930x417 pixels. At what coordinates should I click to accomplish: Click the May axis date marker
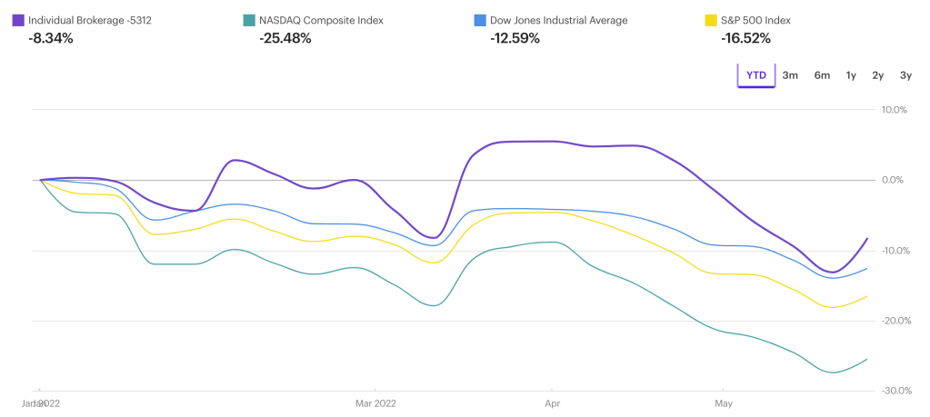[x=724, y=402]
